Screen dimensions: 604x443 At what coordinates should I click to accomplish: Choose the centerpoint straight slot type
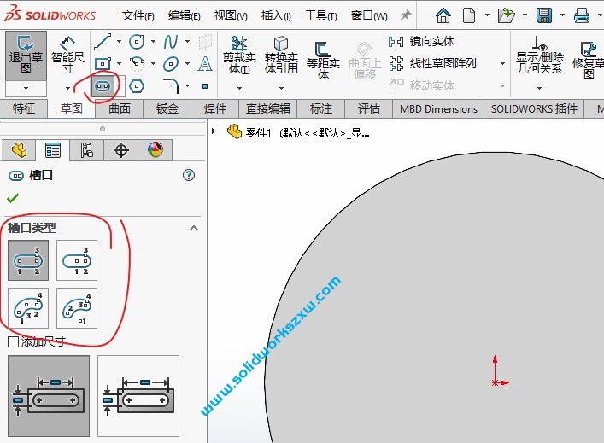point(77,260)
